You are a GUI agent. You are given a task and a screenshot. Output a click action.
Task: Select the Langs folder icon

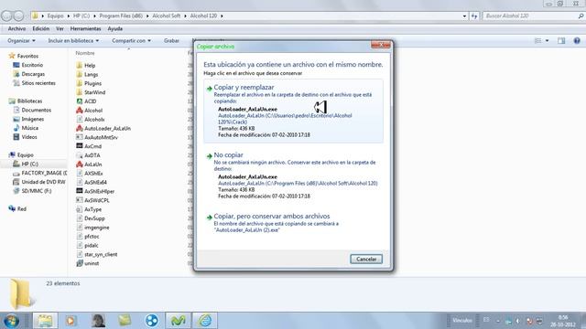pyautogui.click(x=80, y=74)
